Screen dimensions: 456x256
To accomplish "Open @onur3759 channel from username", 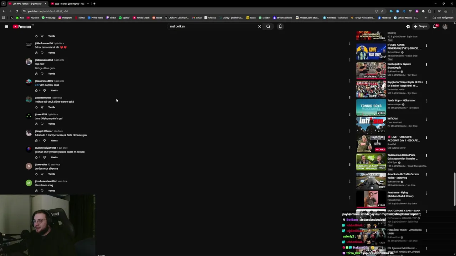I will click(x=41, y=114).
